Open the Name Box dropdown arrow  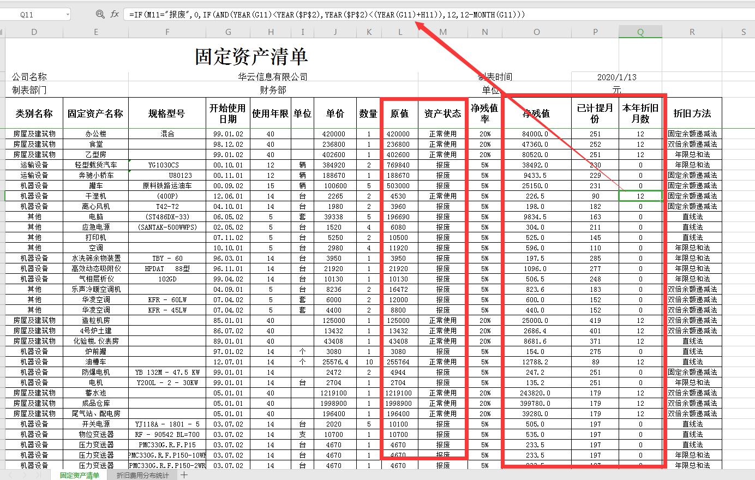pyautogui.click(x=68, y=14)
